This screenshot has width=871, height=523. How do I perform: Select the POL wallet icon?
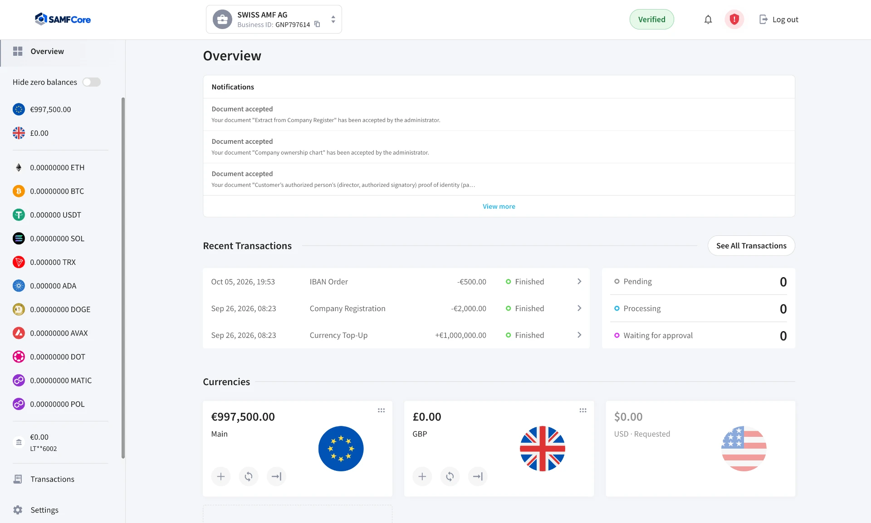click(19, 404)
